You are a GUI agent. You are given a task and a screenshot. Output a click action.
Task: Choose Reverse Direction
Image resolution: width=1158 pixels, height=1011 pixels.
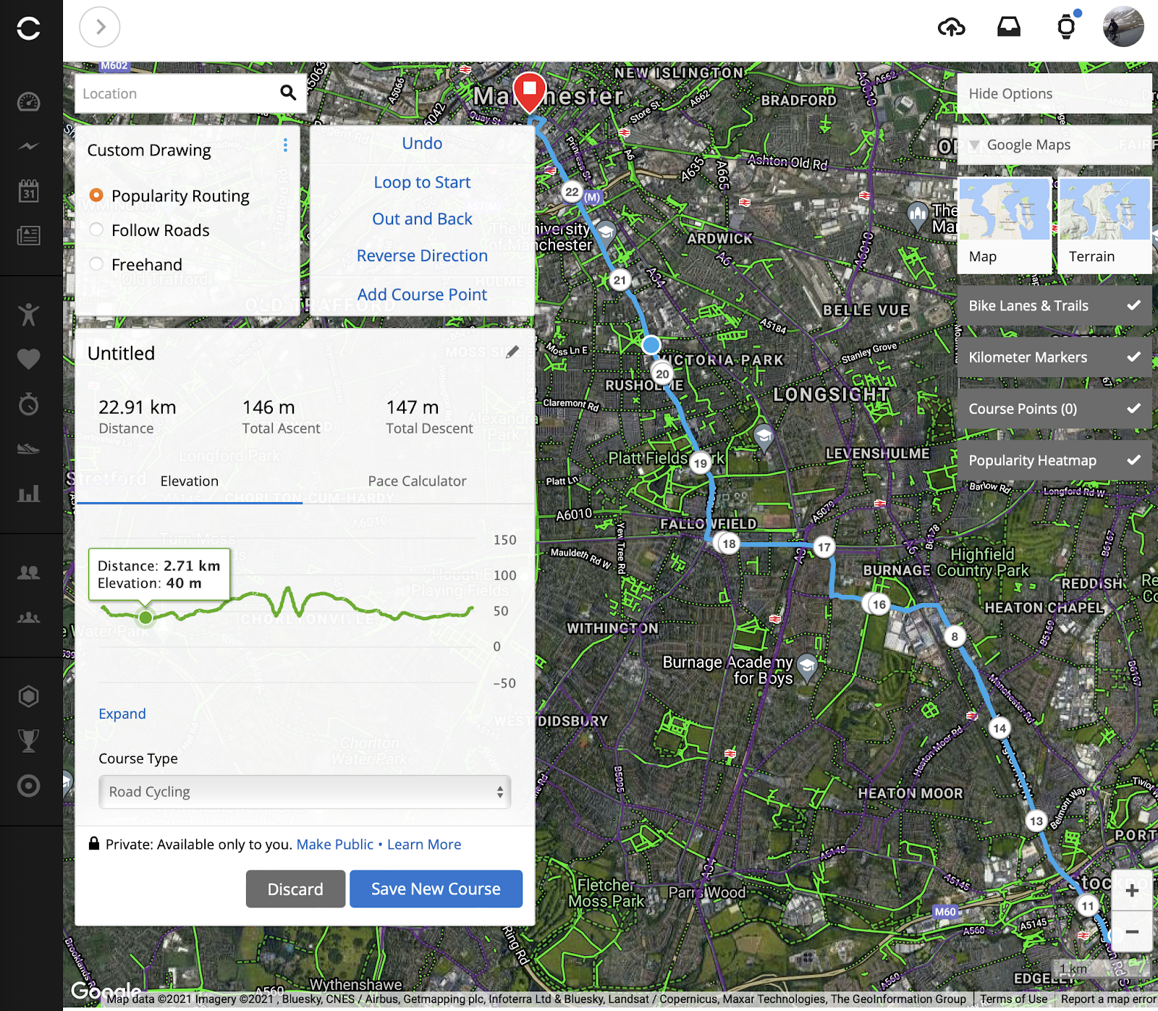(423, 255)
